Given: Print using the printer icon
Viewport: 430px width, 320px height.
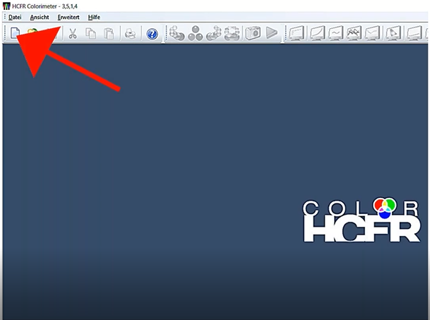Looking at the screenshot, I should tap(130, 34).
